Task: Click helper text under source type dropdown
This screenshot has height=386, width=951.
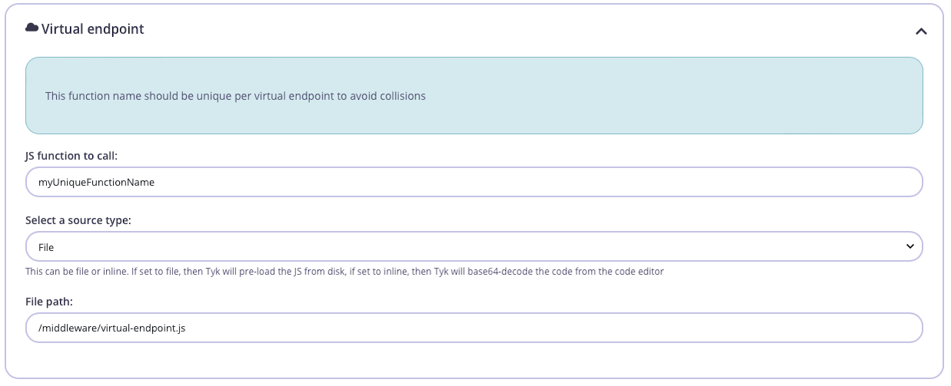Action: coord(344,272)
